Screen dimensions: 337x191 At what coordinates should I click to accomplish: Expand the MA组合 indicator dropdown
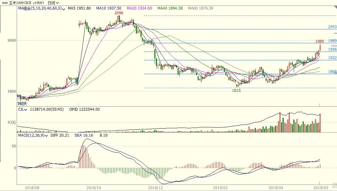tap(64, 9)
